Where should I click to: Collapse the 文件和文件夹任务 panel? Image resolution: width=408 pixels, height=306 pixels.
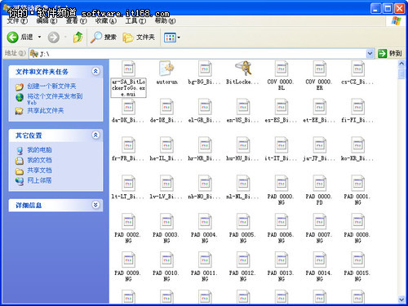[95, 71]
